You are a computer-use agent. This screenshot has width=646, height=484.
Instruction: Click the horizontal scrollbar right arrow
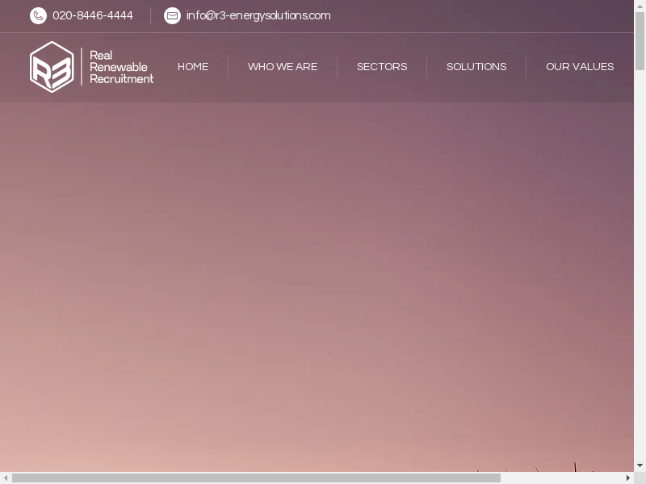tap(628, 478)
